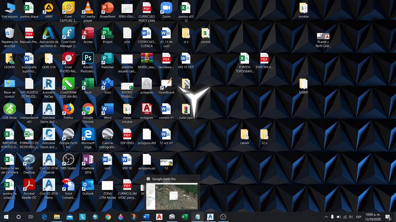396x222 pixels.
Task: Select the Papelera de reciclaje icon
Action: click(x=10, y=38)
